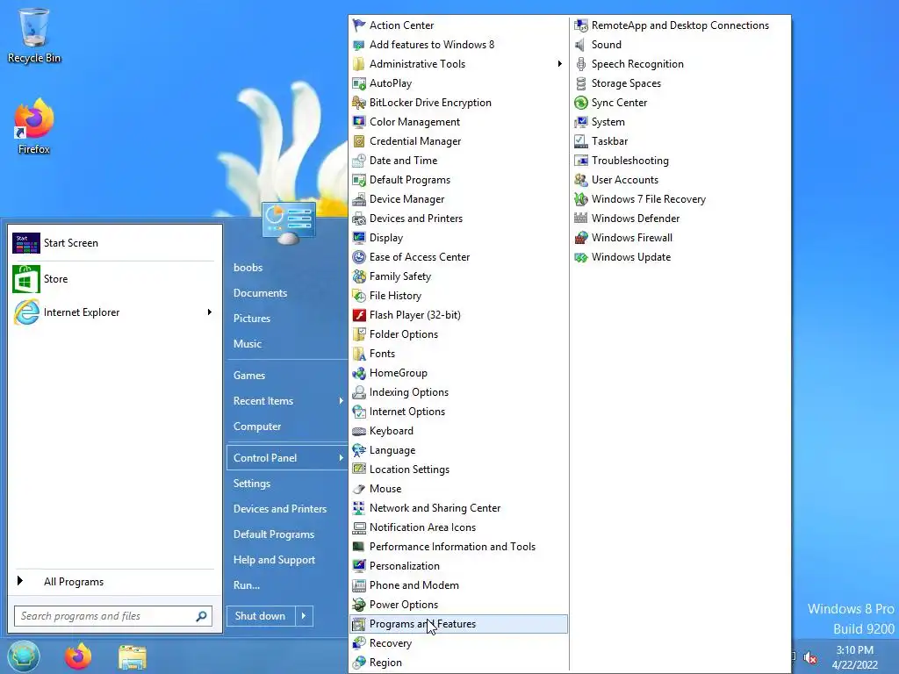Click the Speech Recognition microphone icon
Image resolution: width=899 pixels, height=674 pixels.
click(x=581, y=64)
